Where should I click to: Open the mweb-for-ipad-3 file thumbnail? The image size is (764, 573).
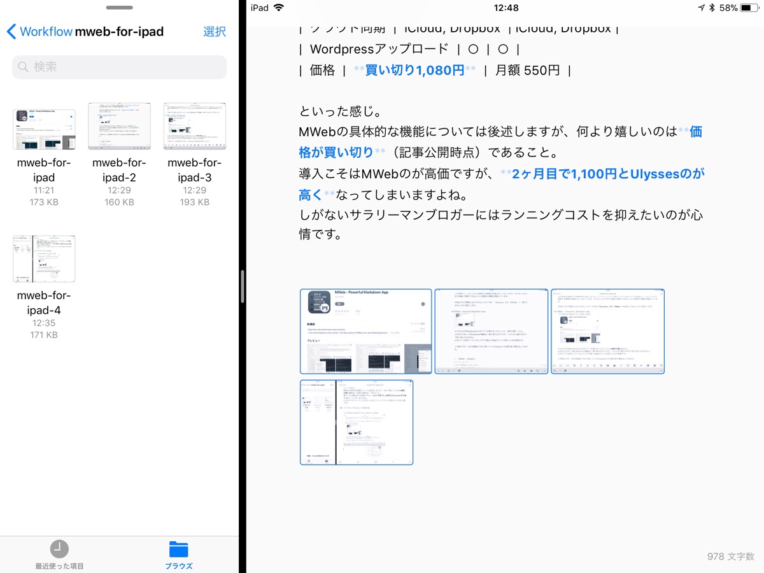tap(194, 125)
